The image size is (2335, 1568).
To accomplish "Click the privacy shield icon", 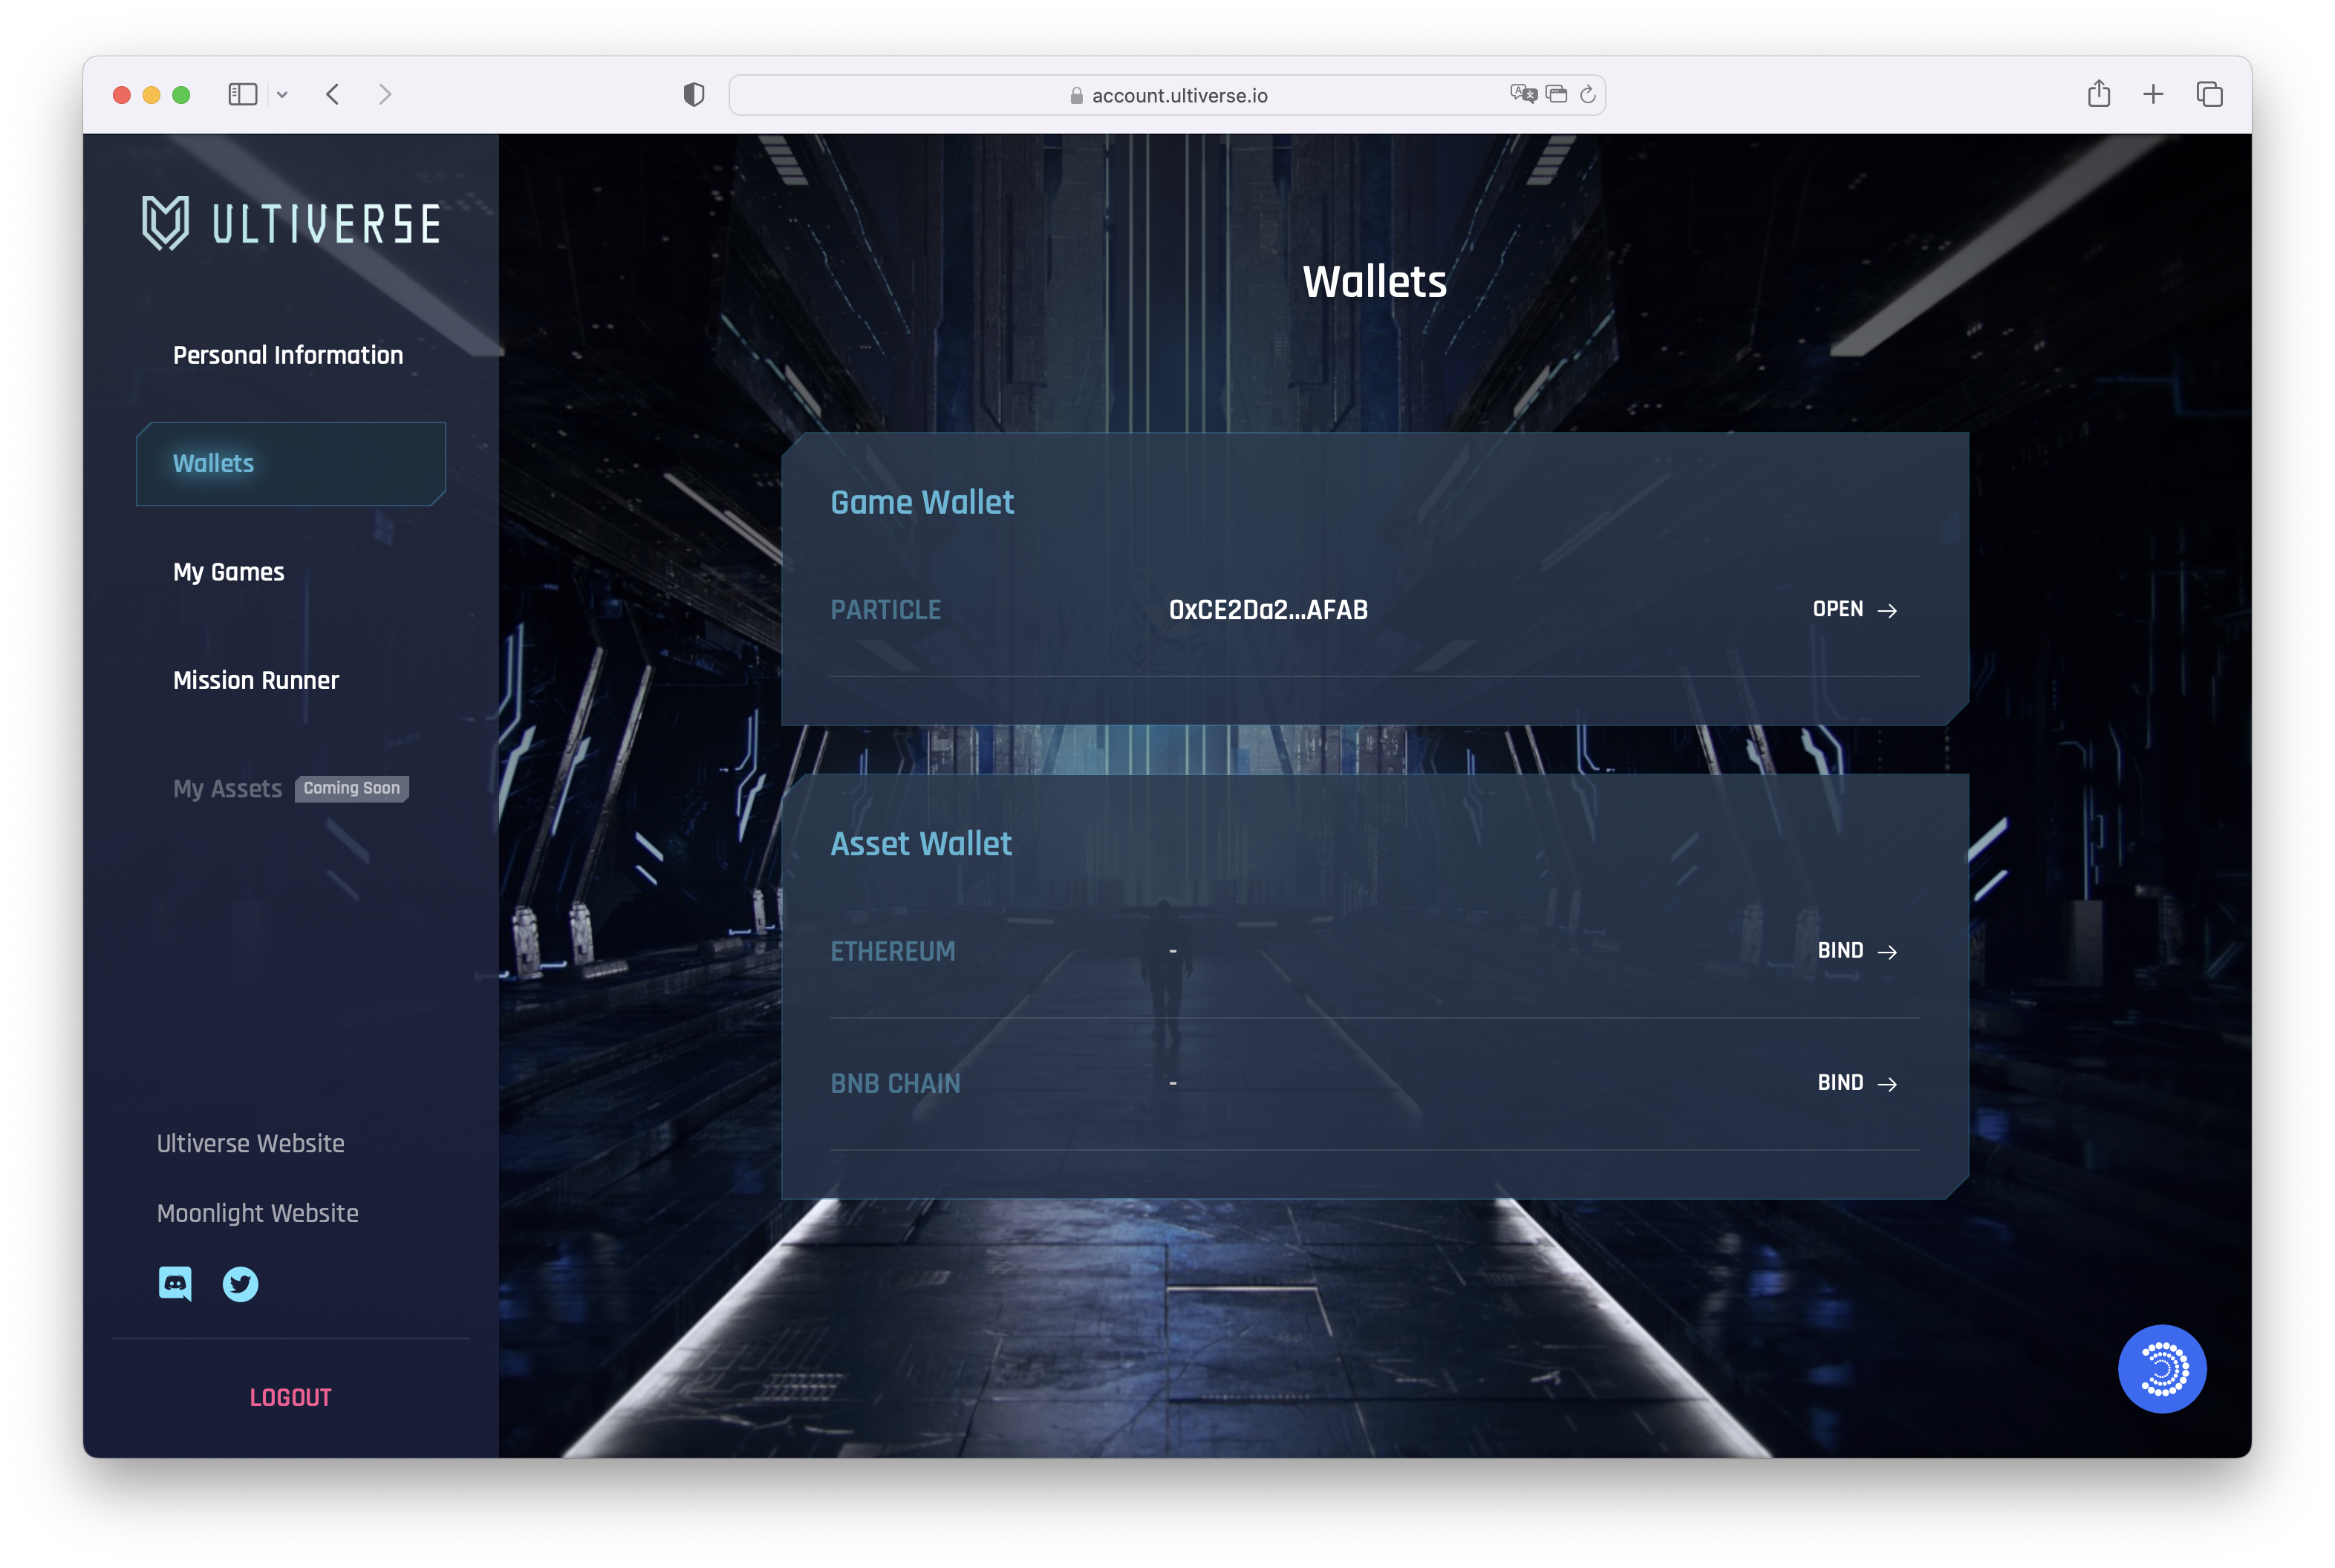I will [x=694, y=95].
